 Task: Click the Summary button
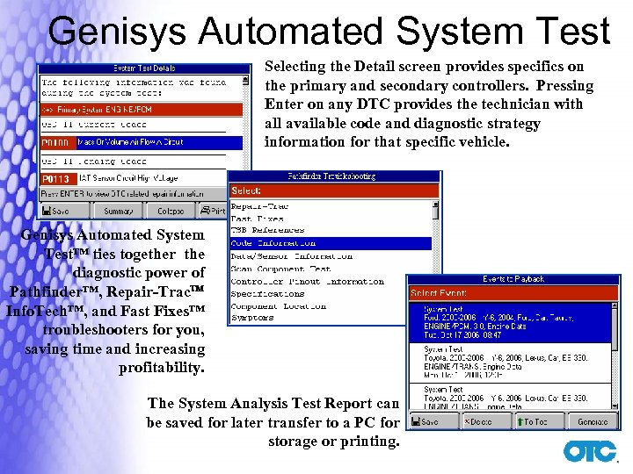click(118, 211)
